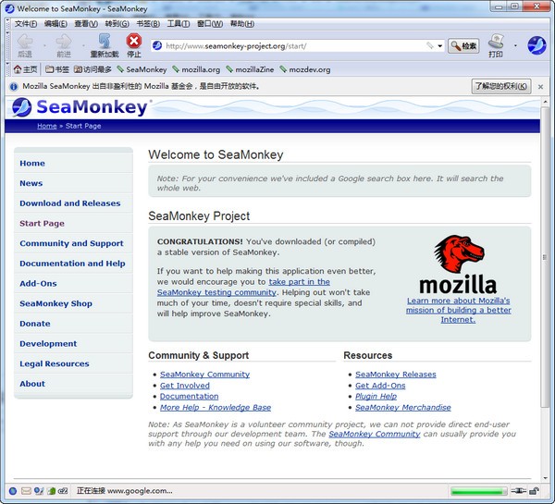Screen dimensions: 555x504
Task: Open the mozilla.org bookmark
Action: coord(196,69)
